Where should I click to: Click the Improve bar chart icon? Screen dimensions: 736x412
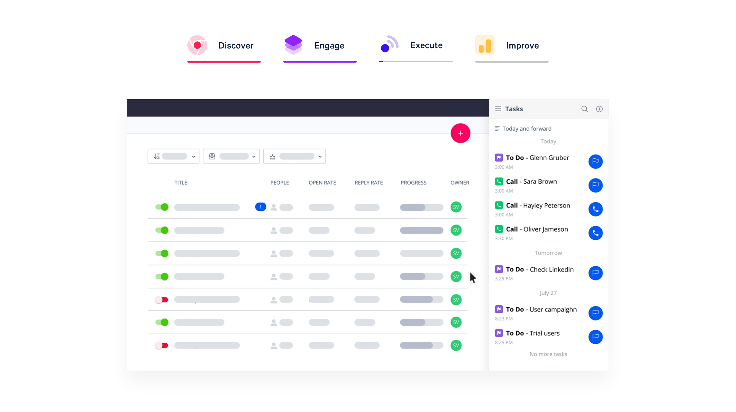485,45
